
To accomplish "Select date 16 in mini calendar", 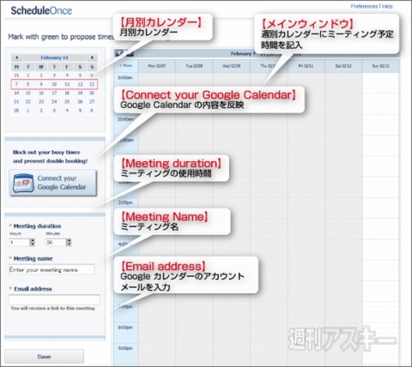I will click(41, 93).
